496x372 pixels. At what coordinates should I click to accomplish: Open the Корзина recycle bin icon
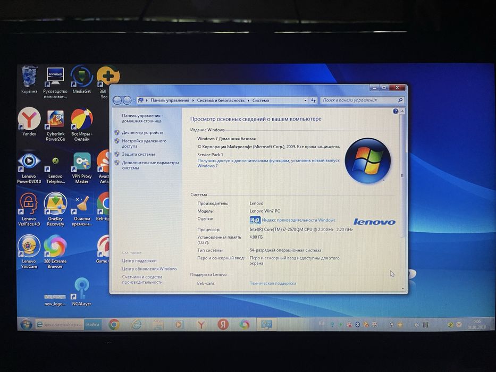(29, 80)
